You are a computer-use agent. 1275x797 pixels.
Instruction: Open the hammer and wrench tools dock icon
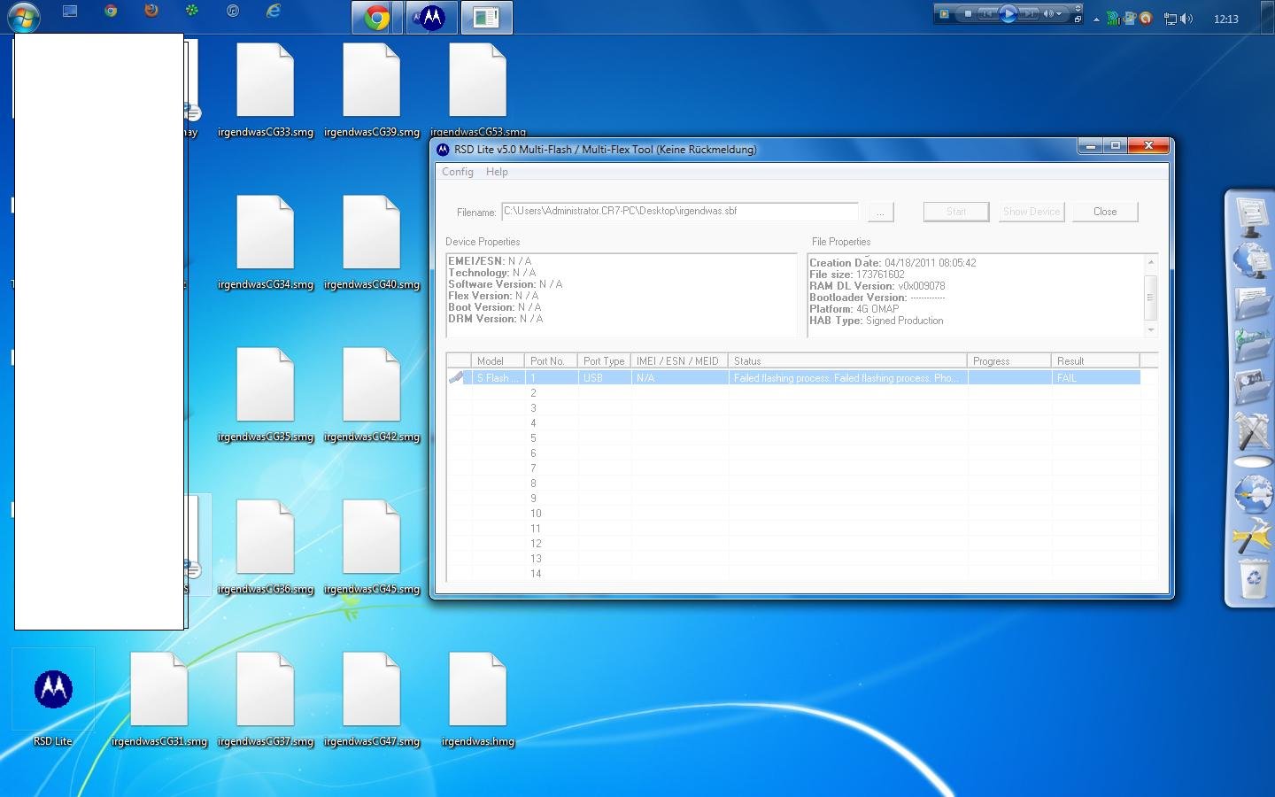pyautogui.click(x=1252, y=431)
